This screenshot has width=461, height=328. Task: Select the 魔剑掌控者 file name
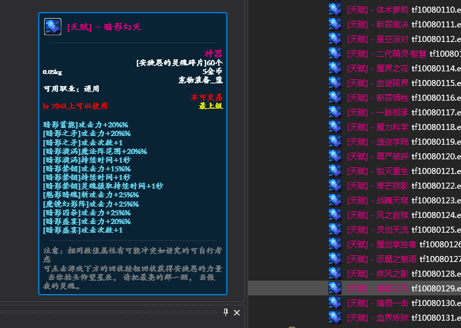[440, 245]
